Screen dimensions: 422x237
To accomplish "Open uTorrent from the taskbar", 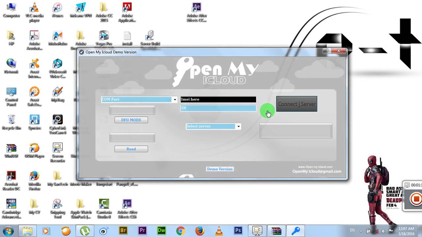I will pyautogui.click(x=85, y=231).
